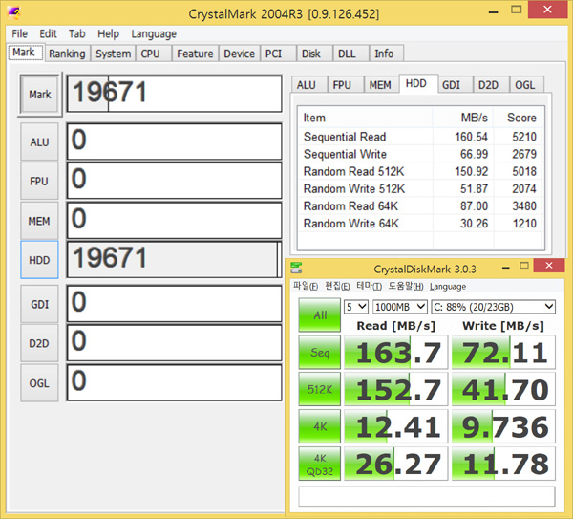573x519 pixels.
Task: Start the 4K QD32 test in CrystalDiskMark
Action: coord(319,464)
